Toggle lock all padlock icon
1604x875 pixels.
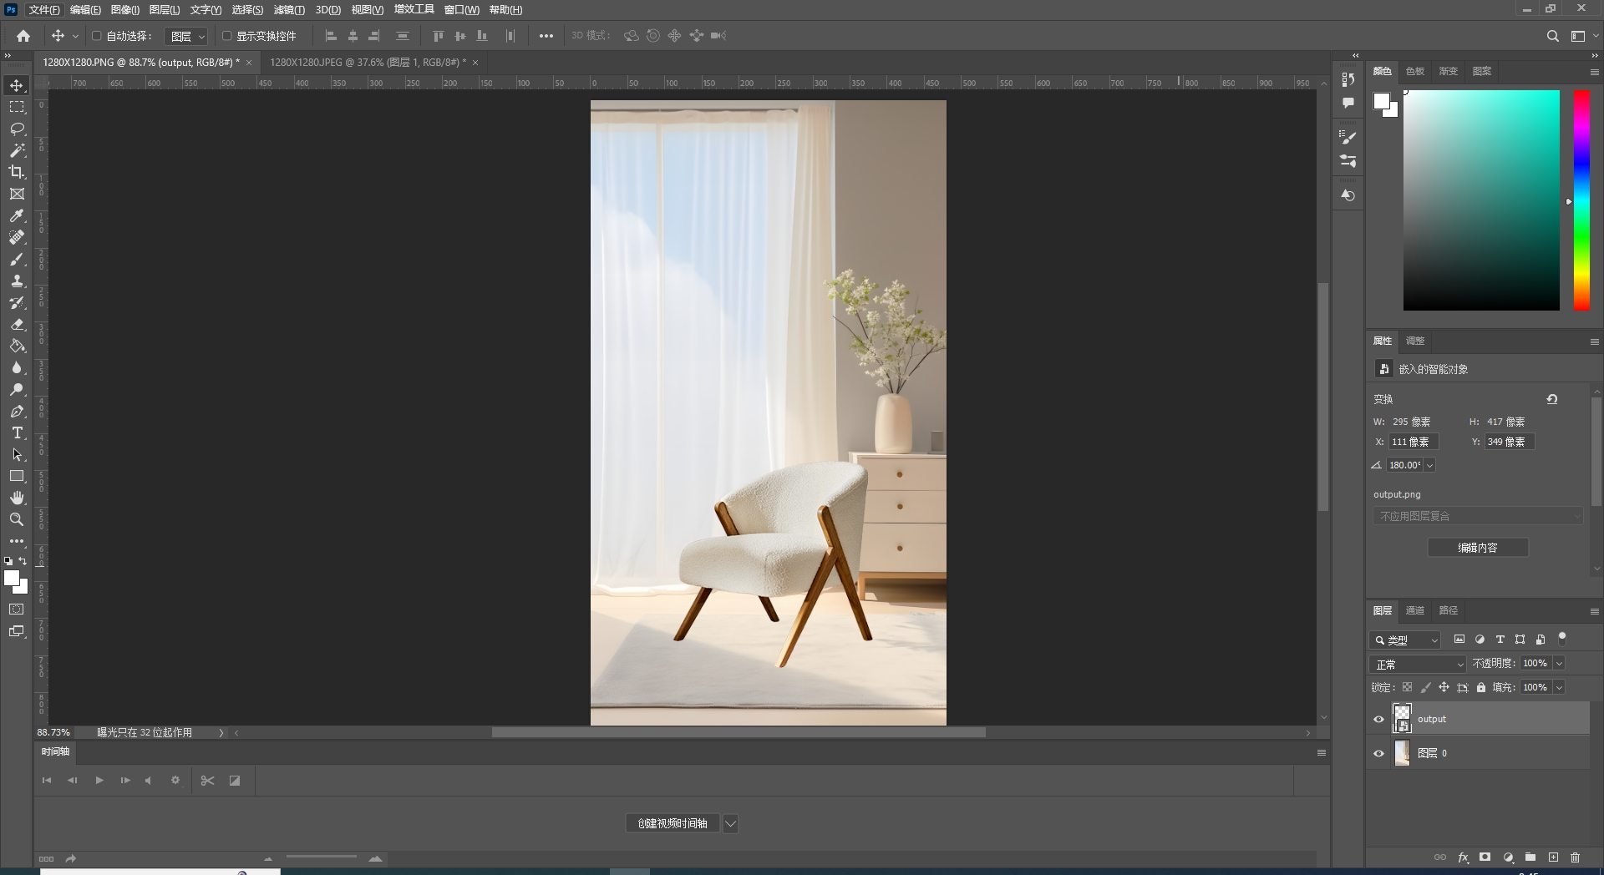click(1481, 687)
